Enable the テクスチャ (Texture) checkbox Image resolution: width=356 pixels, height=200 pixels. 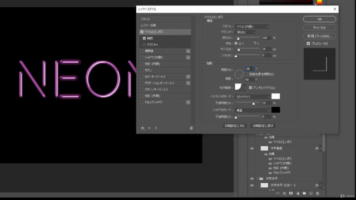pyautogui.click(x=144, y=44)
